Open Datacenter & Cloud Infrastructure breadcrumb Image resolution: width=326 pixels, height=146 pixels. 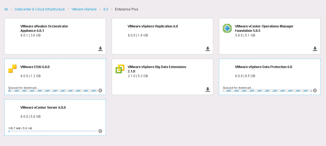(40, 9)
